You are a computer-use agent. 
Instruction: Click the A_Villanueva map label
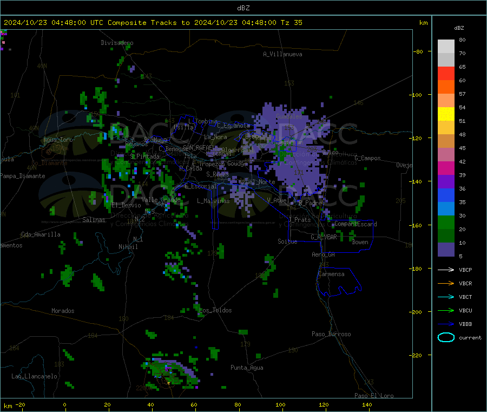coord(282,54)
